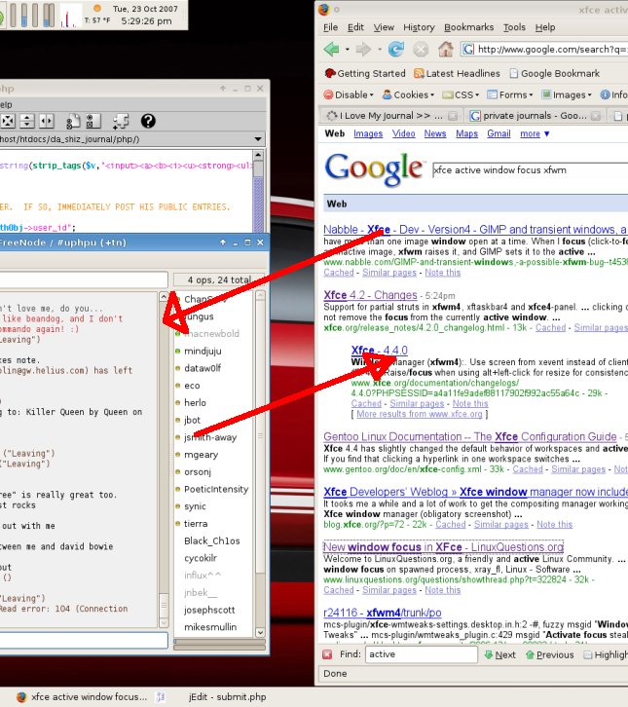Expand the Images developer toolbar menu

(567, 94)
